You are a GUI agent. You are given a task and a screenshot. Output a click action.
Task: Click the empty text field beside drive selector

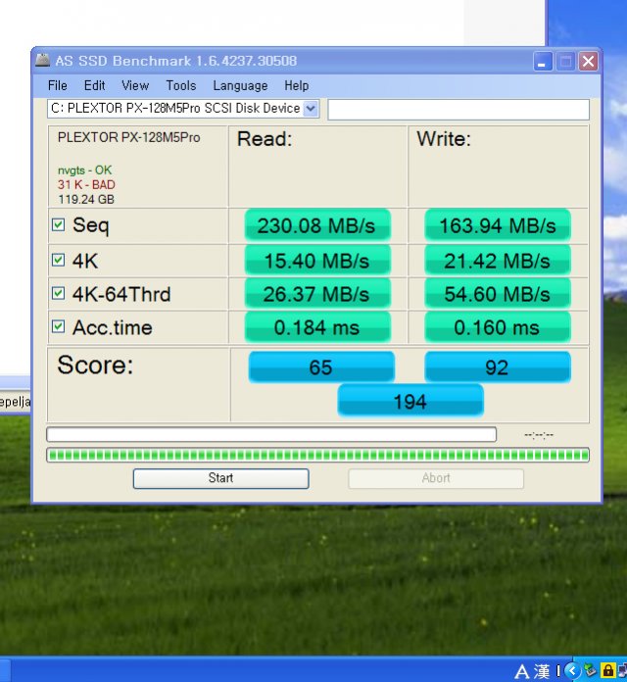(x=458, y=109)
